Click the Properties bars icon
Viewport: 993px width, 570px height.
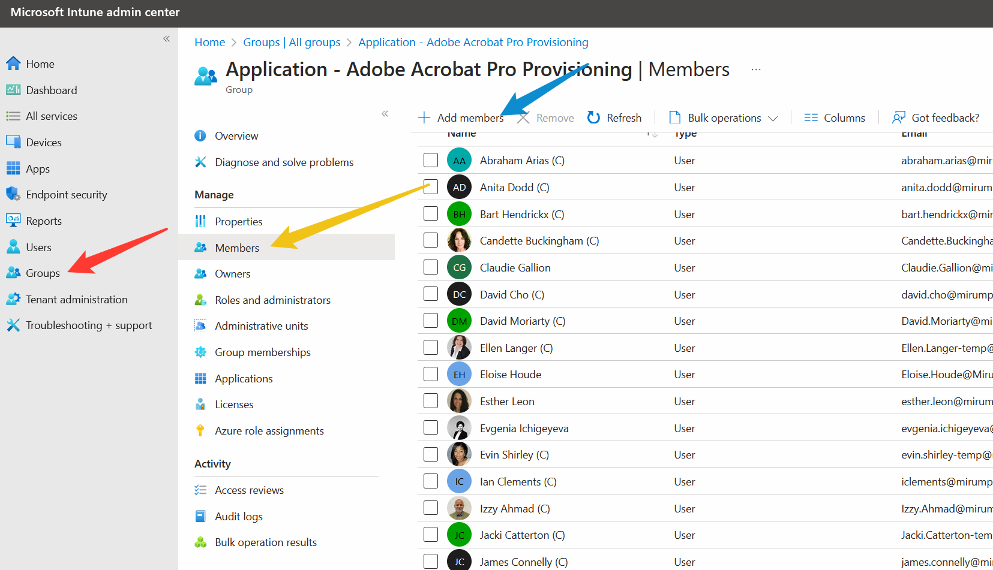200,221
